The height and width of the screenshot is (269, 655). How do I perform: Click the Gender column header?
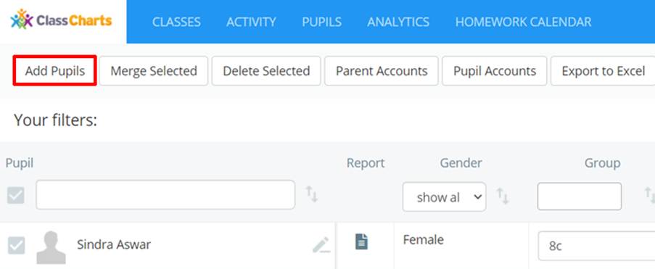pyautogui.click(x=461, y=163)
